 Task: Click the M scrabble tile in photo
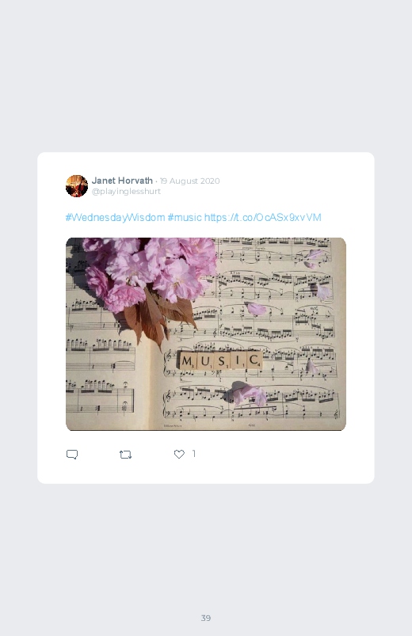187,360
